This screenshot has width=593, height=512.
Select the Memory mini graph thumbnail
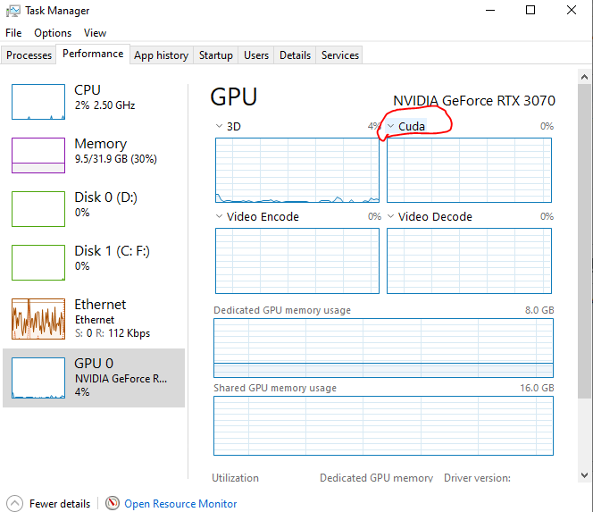(x=38, y=155)
